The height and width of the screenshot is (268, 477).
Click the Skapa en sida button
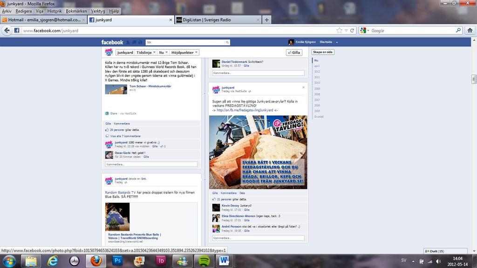click(x=323, y=52)
